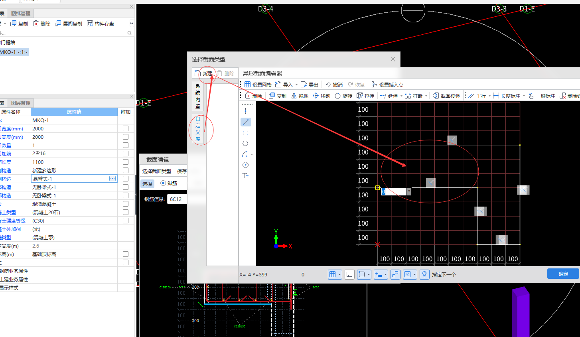Close the 选择截面类型 dialog

click(x=393, y=59)
